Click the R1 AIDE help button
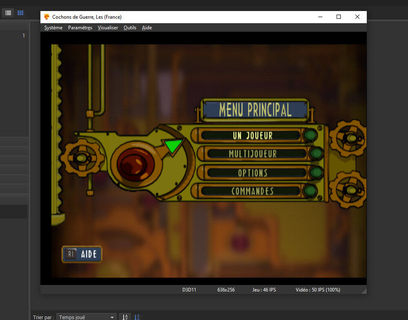408x320 pixels. click(82, 254)
